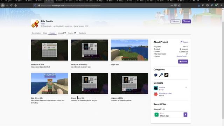Open the Mascot member's profile name link
This screenshot has width=224, height=126.
tap(165, 93)
